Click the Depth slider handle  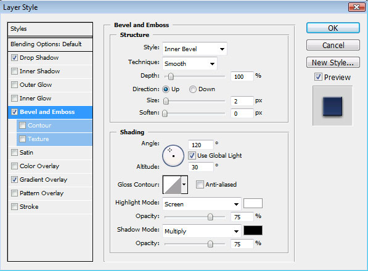(x=171, y=76)
